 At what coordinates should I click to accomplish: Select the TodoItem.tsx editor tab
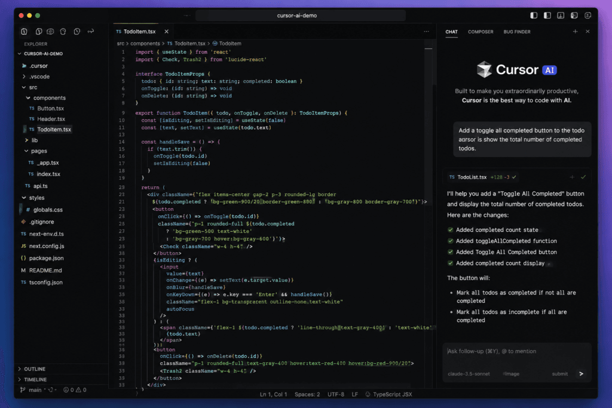tap(140, 32)
